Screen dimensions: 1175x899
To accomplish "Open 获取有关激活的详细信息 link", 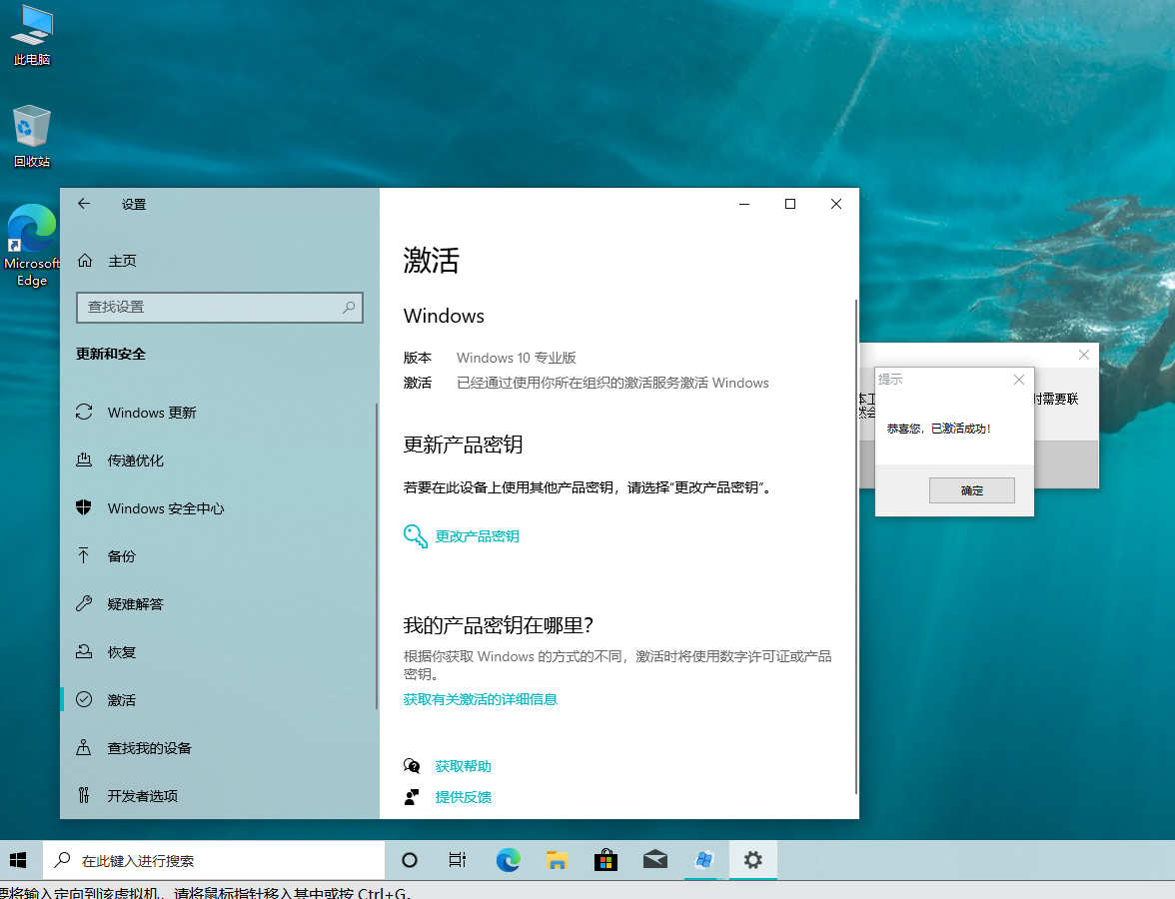I will point(481,699).
